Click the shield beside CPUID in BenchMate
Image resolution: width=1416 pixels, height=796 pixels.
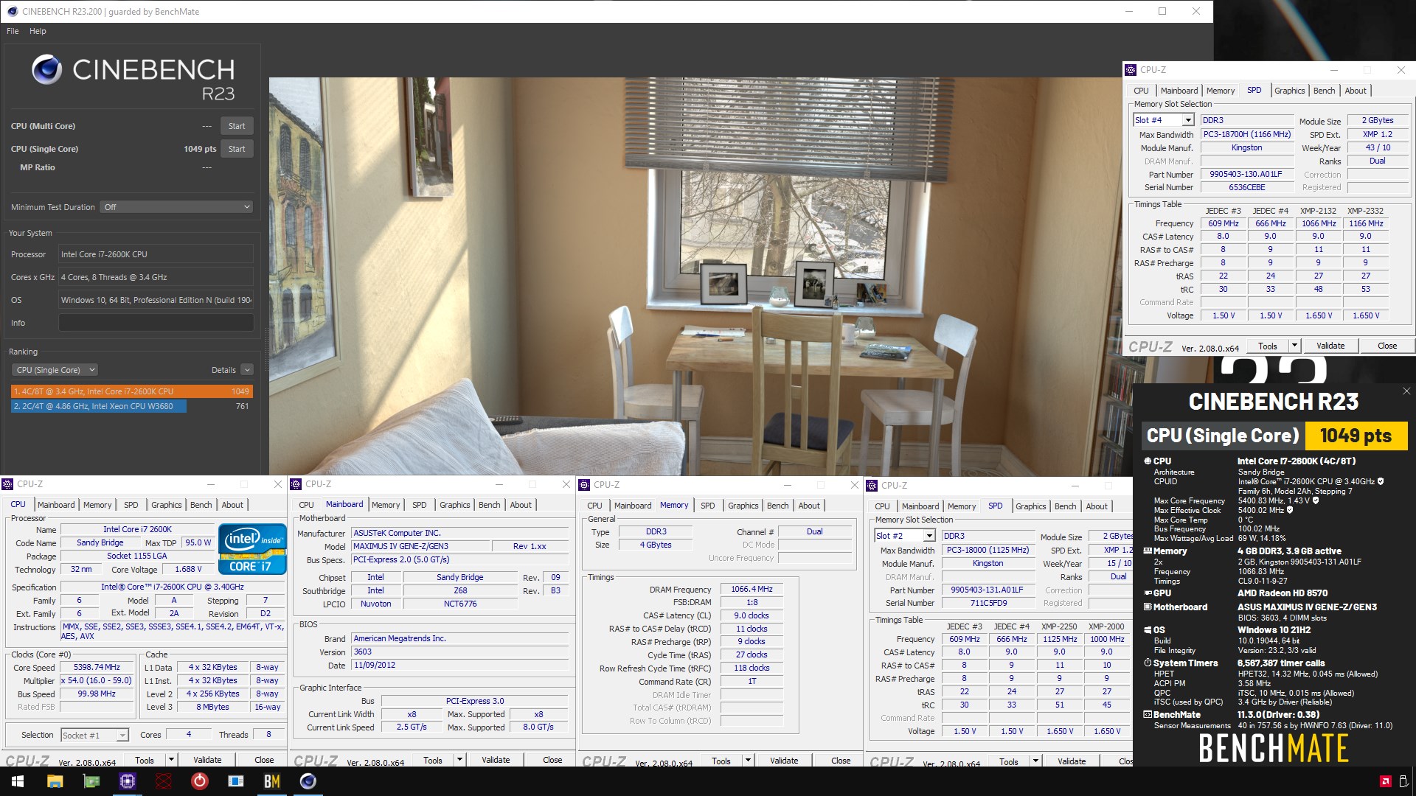tap(1381, 481)
